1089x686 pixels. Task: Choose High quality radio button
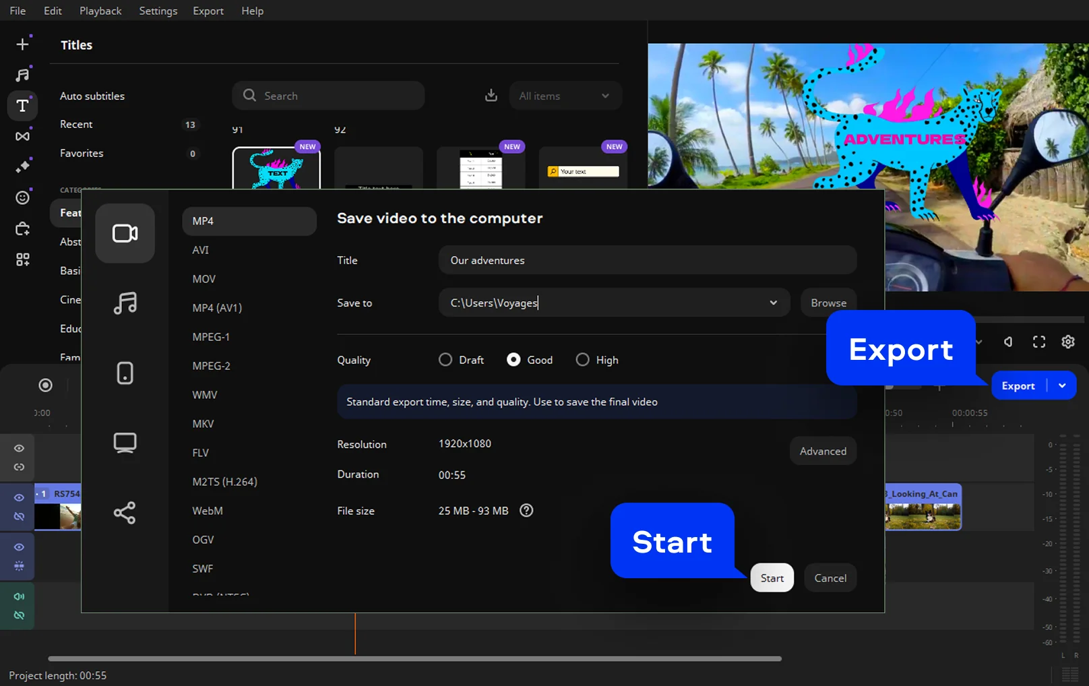click(582, 360)
